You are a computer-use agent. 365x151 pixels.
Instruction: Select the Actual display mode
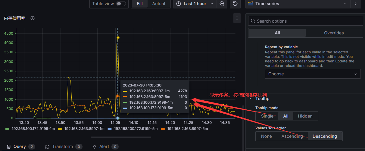[x=159, y=4]
